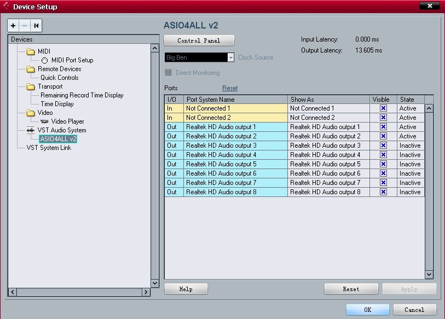Toggle Visible for Realtek HD Audio output 2

pyautogui.click(x=383, y=136)
